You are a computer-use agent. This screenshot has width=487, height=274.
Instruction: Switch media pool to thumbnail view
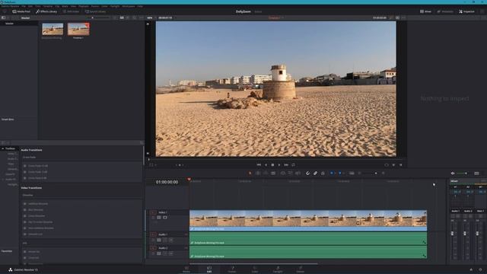tap(122, 18)
